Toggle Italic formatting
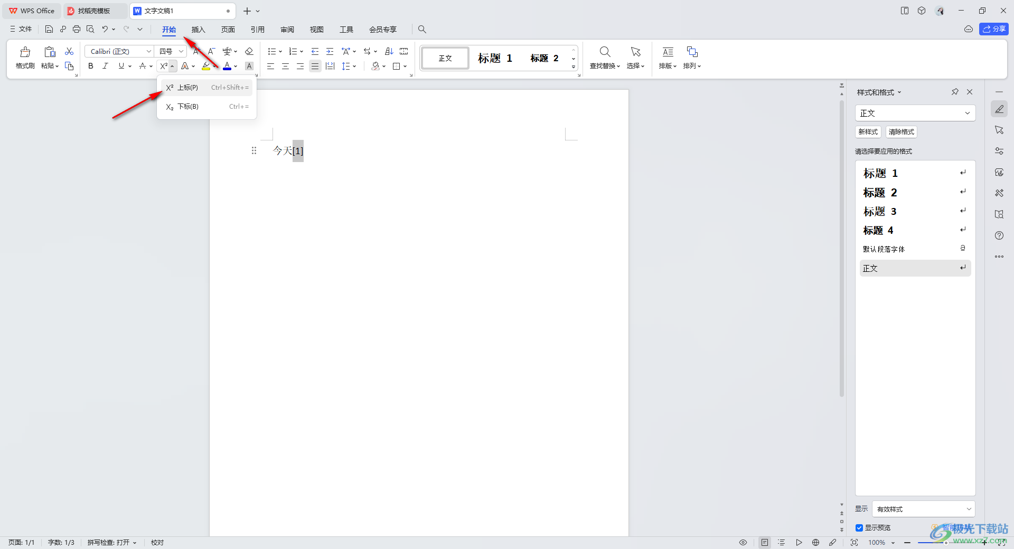This screenshot has height=549, width=1014. coord(105,66)
